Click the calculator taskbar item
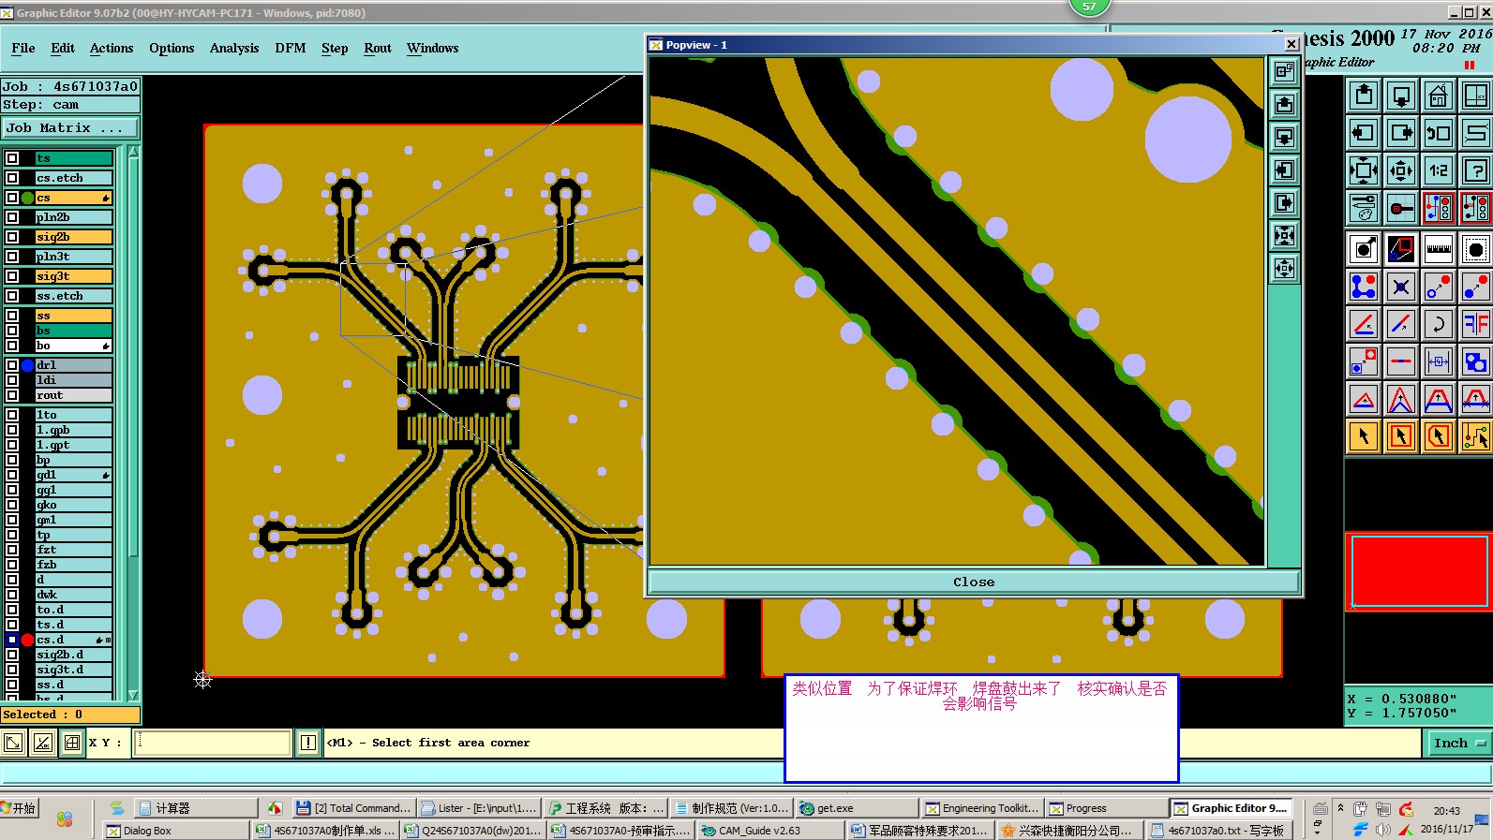 point(194,808)
